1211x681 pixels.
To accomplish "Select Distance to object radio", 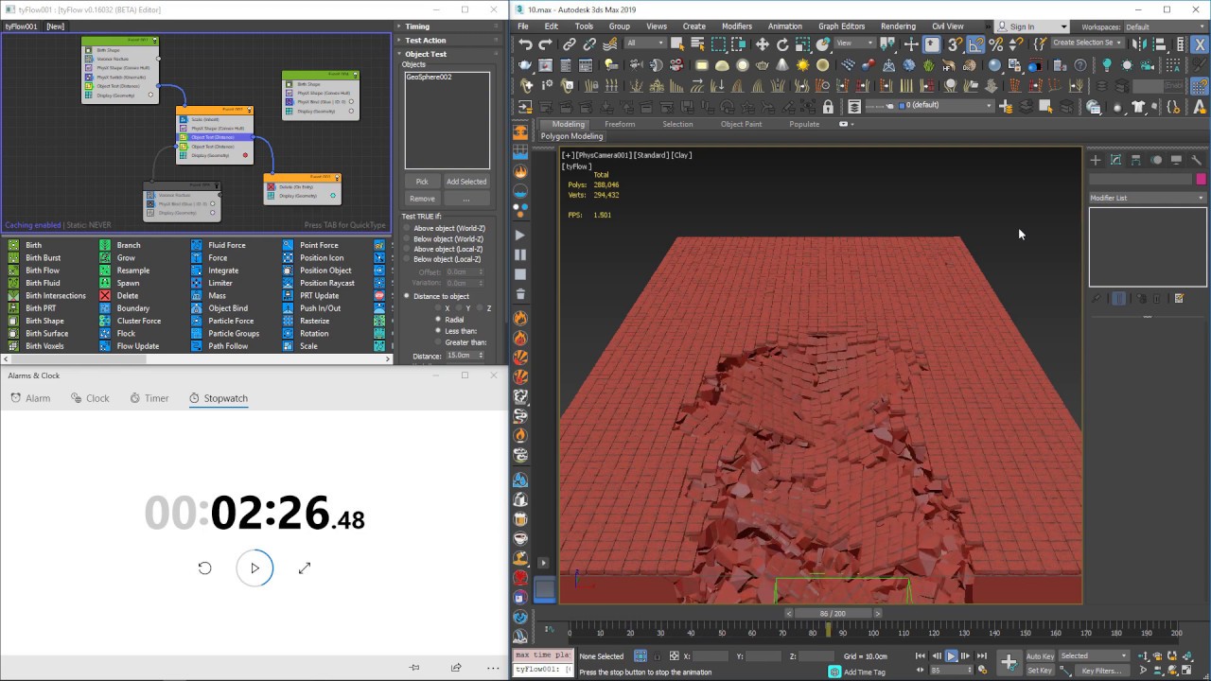I will (x=437, y=296).
